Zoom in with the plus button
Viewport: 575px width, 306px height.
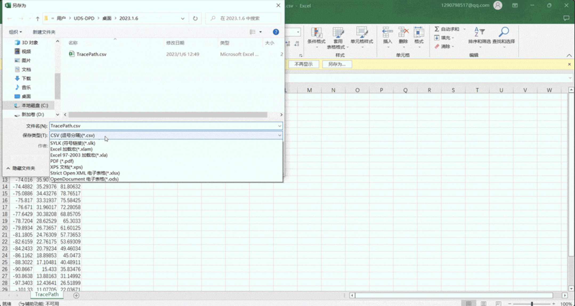(554, 304)
